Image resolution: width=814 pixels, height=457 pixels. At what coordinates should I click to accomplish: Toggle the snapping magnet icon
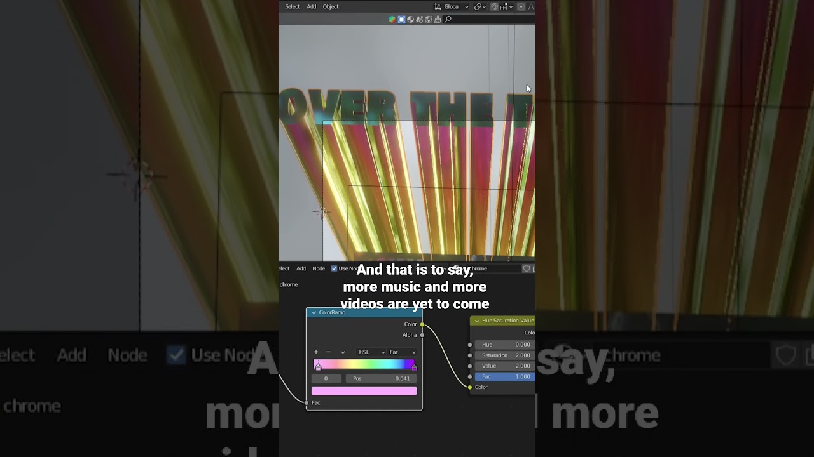coord(494,6)
